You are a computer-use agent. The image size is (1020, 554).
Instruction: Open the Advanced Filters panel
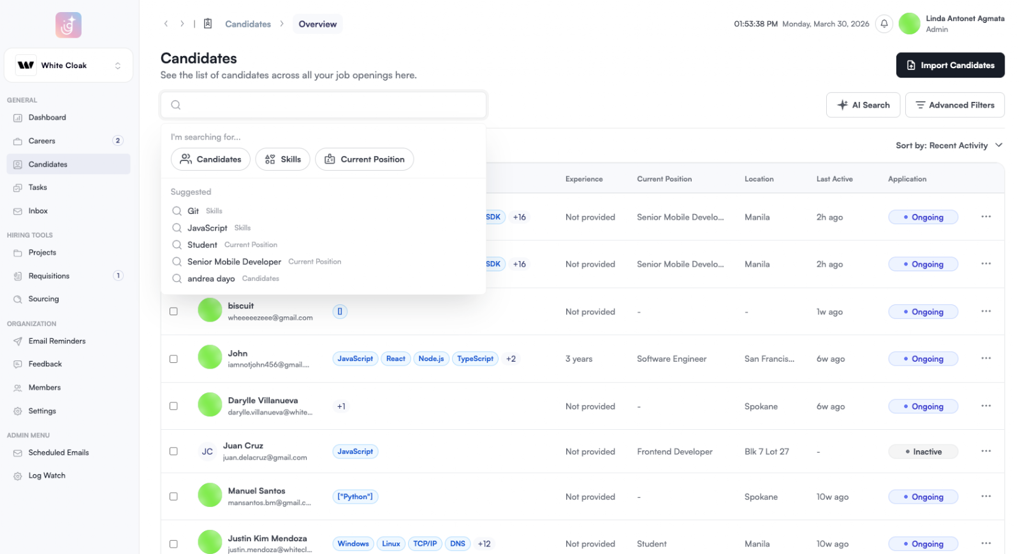point(954,105)
